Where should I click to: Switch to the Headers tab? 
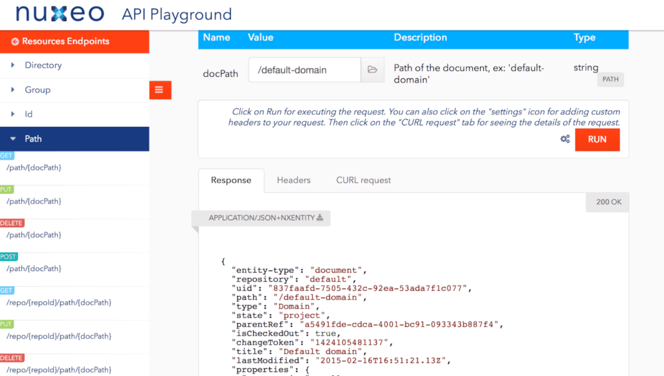[293, 180]
